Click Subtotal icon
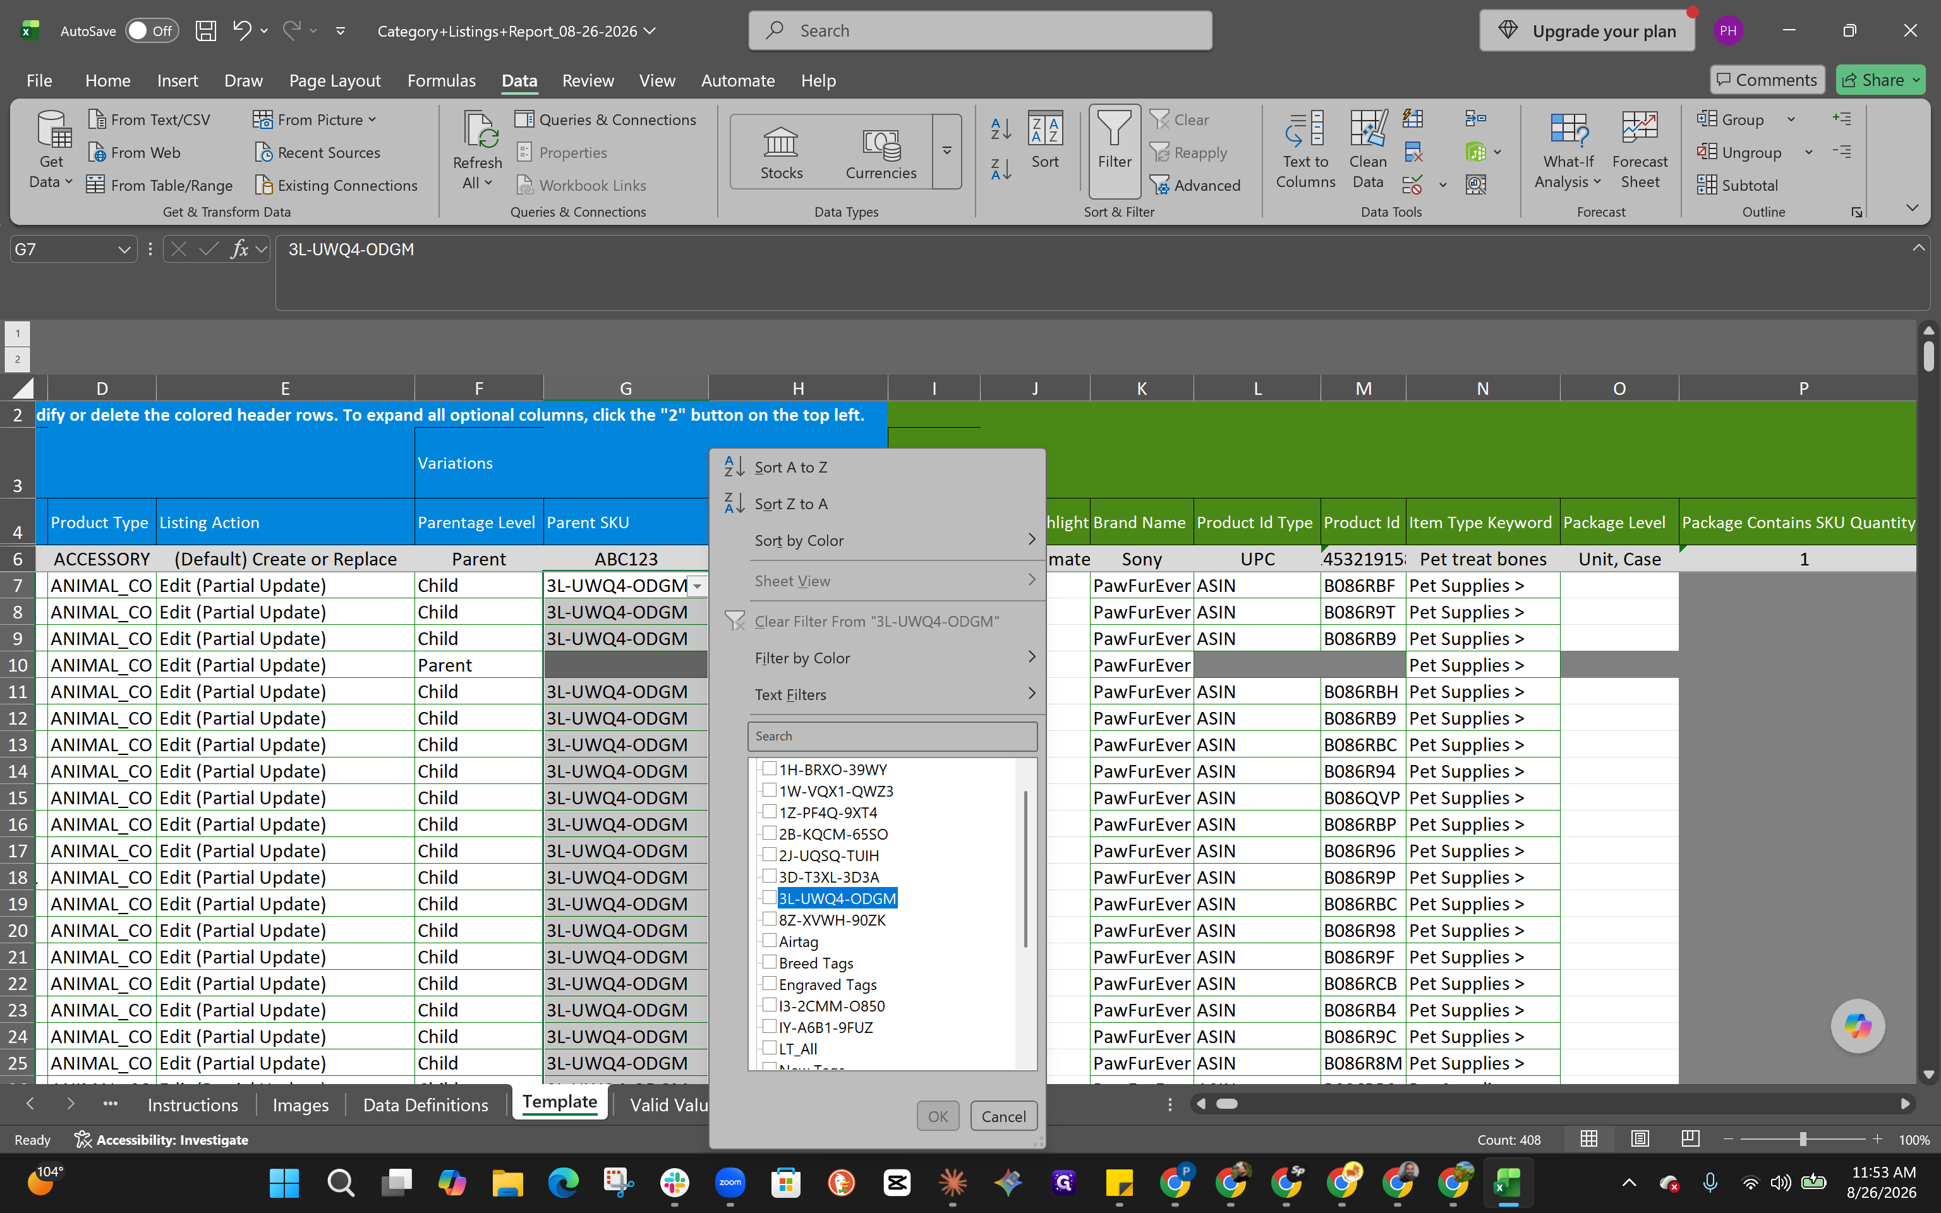Viewport: 1941px width, 1213px height. click(1707, 185)
